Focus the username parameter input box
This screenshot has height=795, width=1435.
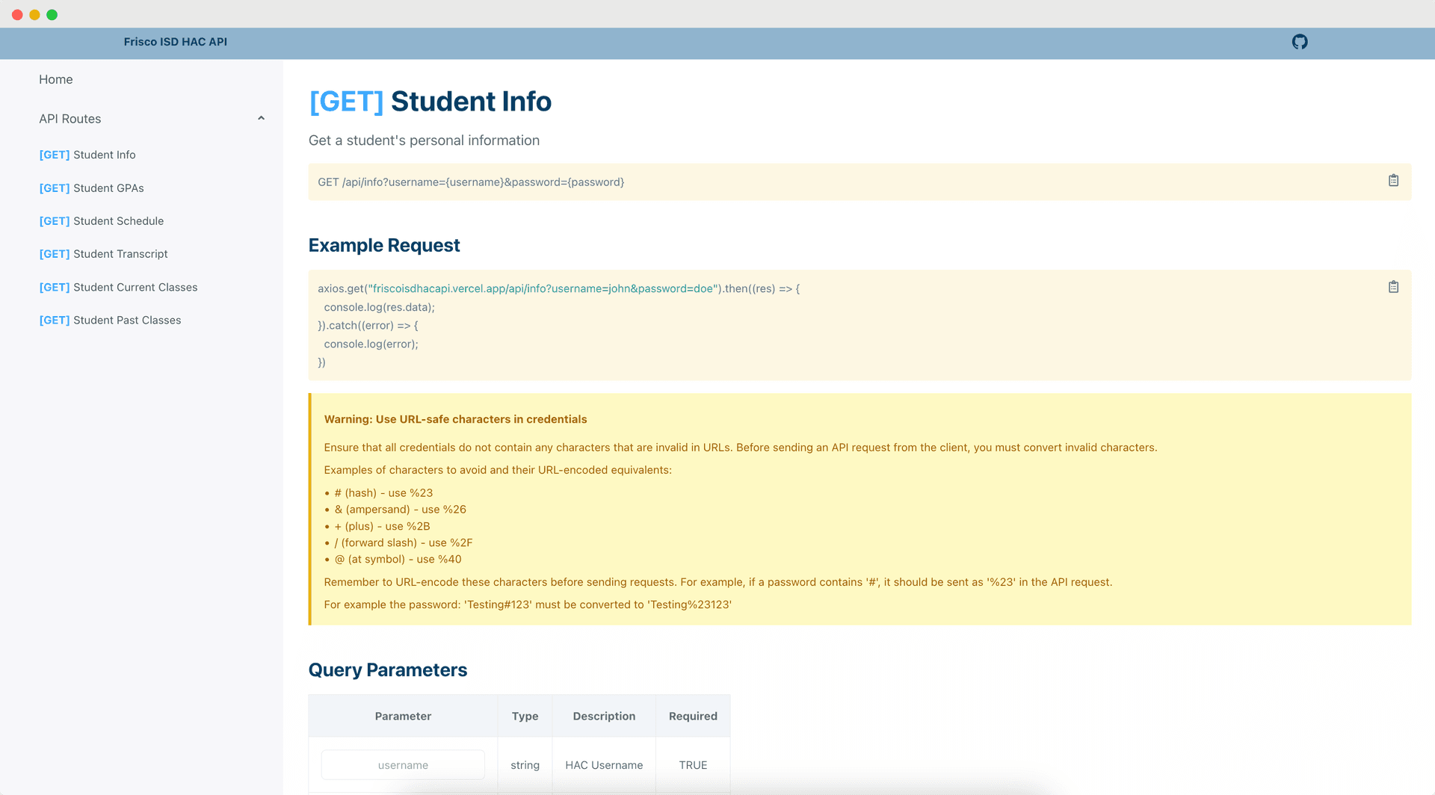click(403, 764)
